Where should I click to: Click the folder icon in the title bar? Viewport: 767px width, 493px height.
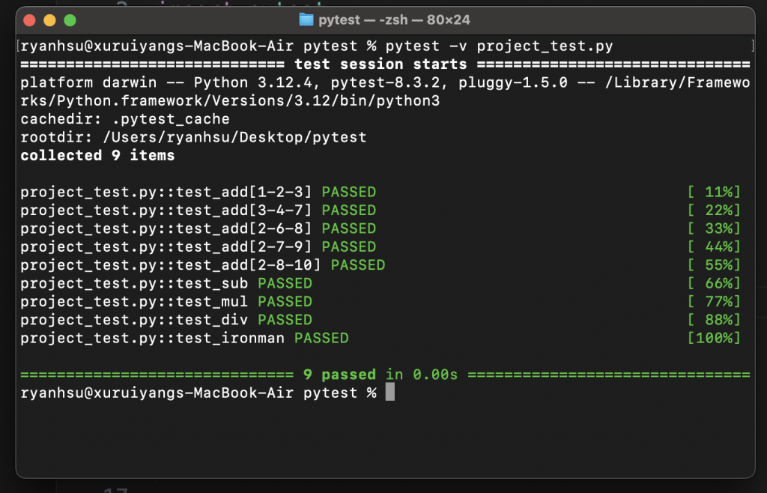tap(306, 19)
